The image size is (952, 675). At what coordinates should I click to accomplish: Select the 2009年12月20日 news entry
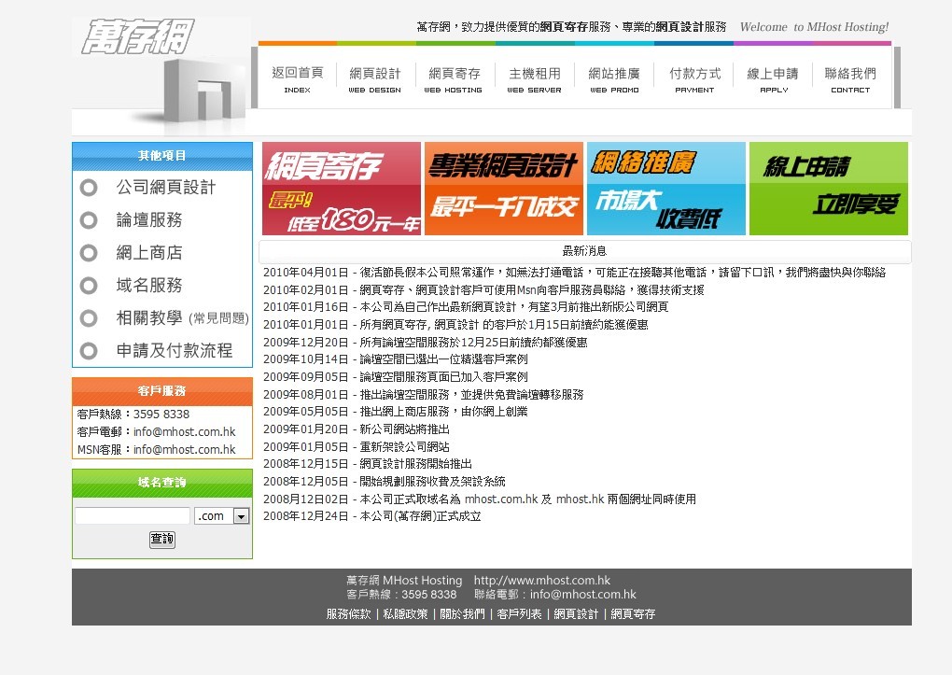(425, 343)
